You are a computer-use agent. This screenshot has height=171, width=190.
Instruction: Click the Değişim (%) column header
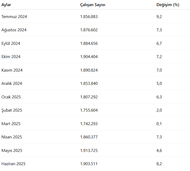[168, 5]
